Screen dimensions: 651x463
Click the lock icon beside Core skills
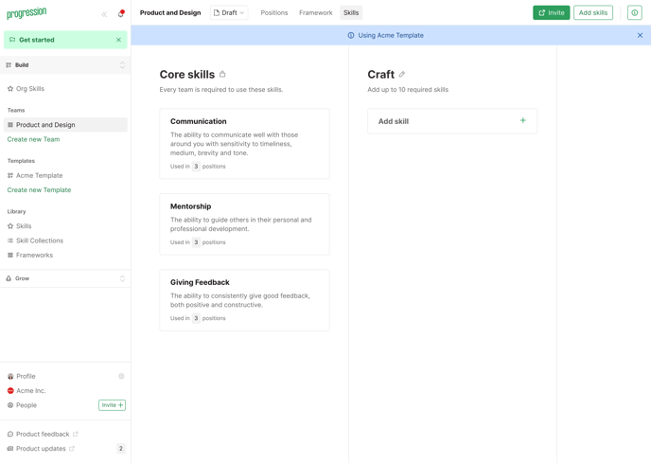tap(222, 74)
